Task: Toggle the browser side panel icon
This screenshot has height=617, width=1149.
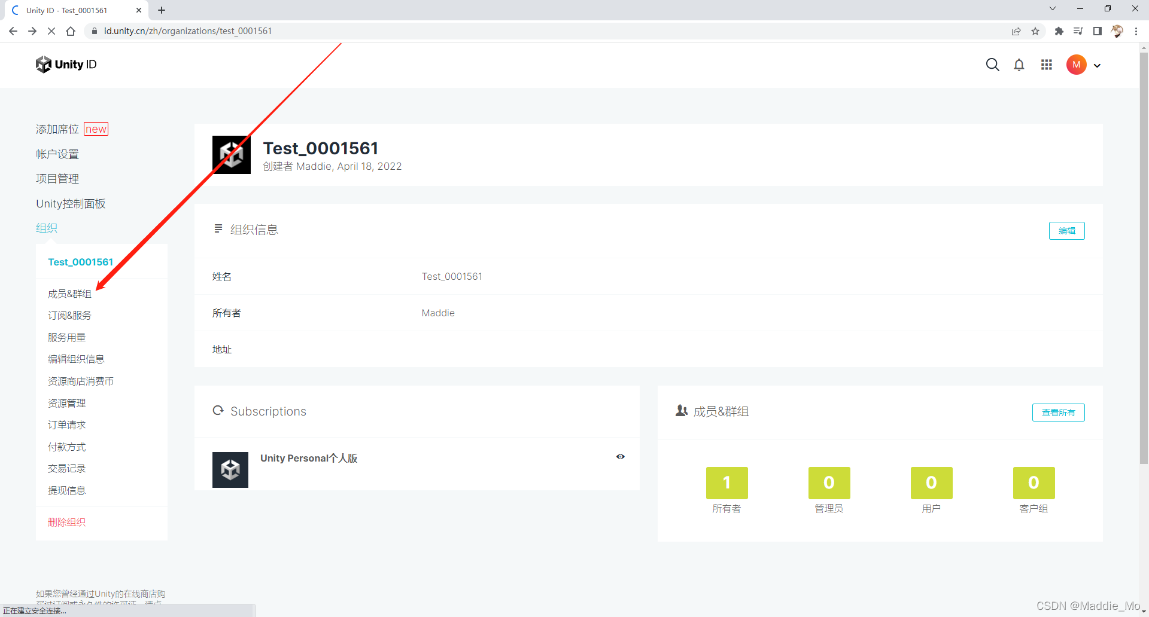Action: (1097, 31)
